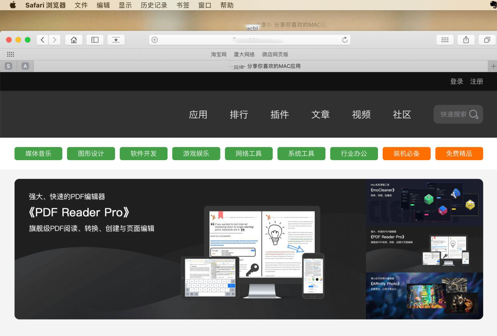The image size is (497, 336).
Task: Click the large PDF Reader Pro banner title
Action: [79, 212]
